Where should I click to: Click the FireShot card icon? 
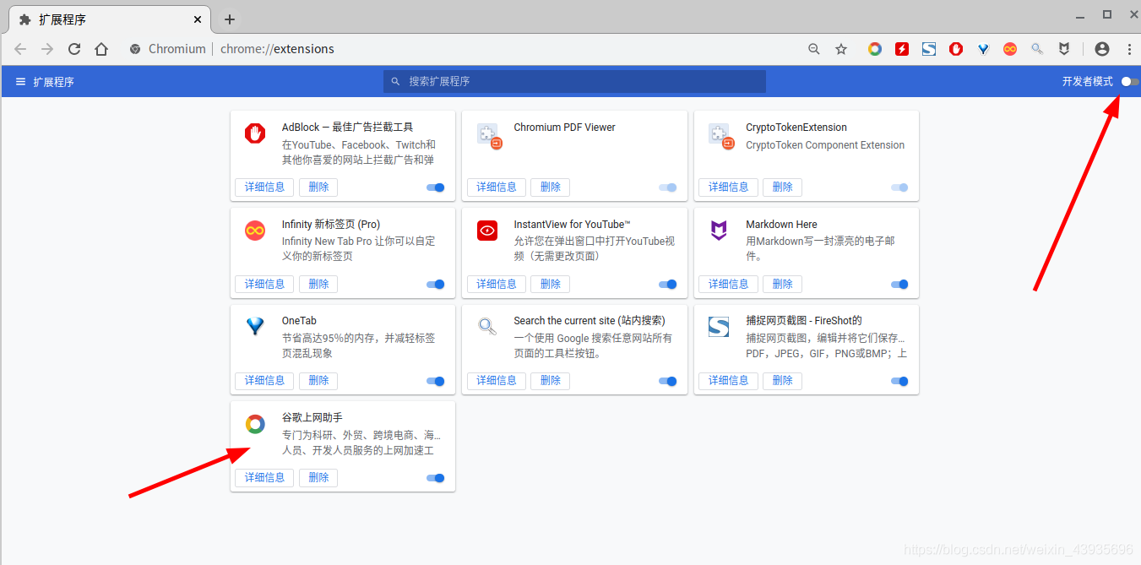pos(719,327)
